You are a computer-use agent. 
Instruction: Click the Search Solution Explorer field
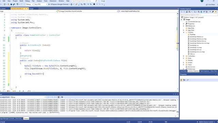click(x=199, y=15)
